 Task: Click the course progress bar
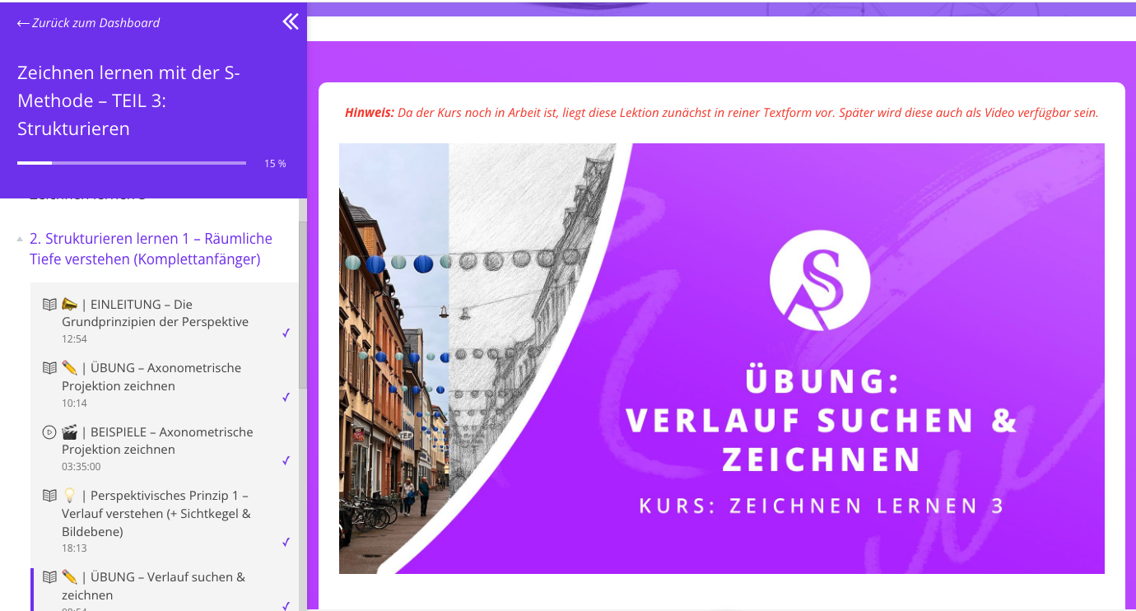pos(132,163)
